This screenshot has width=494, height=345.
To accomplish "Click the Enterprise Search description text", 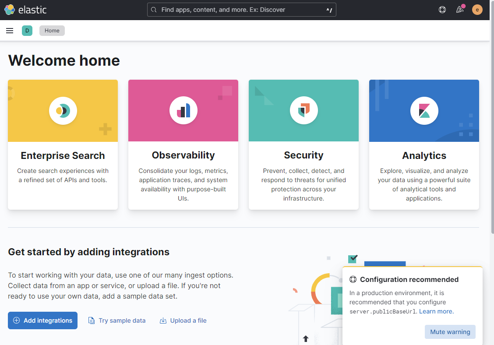I will [x=63, y=176].
